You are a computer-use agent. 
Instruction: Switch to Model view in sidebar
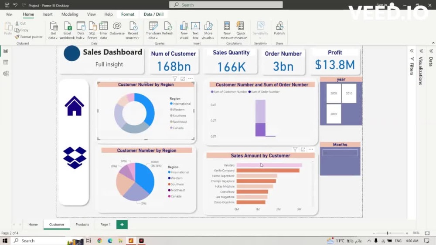coord(6,74)
